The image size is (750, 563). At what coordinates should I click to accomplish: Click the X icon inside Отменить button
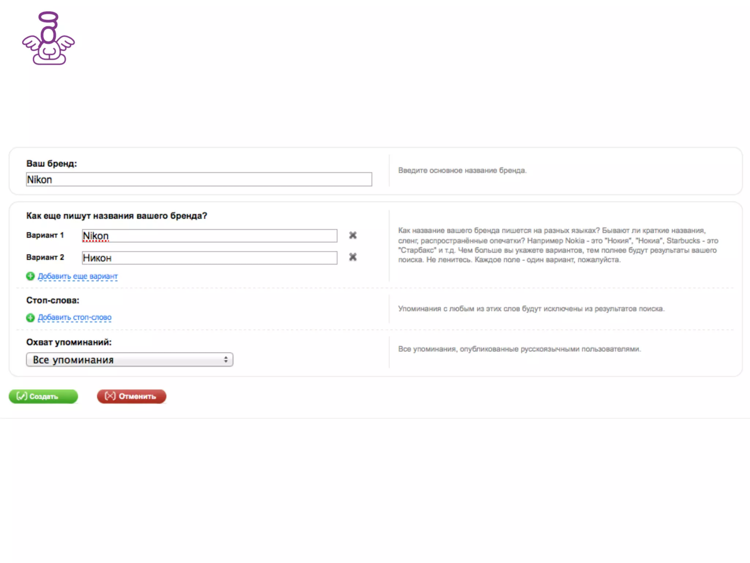click(110, 396)
